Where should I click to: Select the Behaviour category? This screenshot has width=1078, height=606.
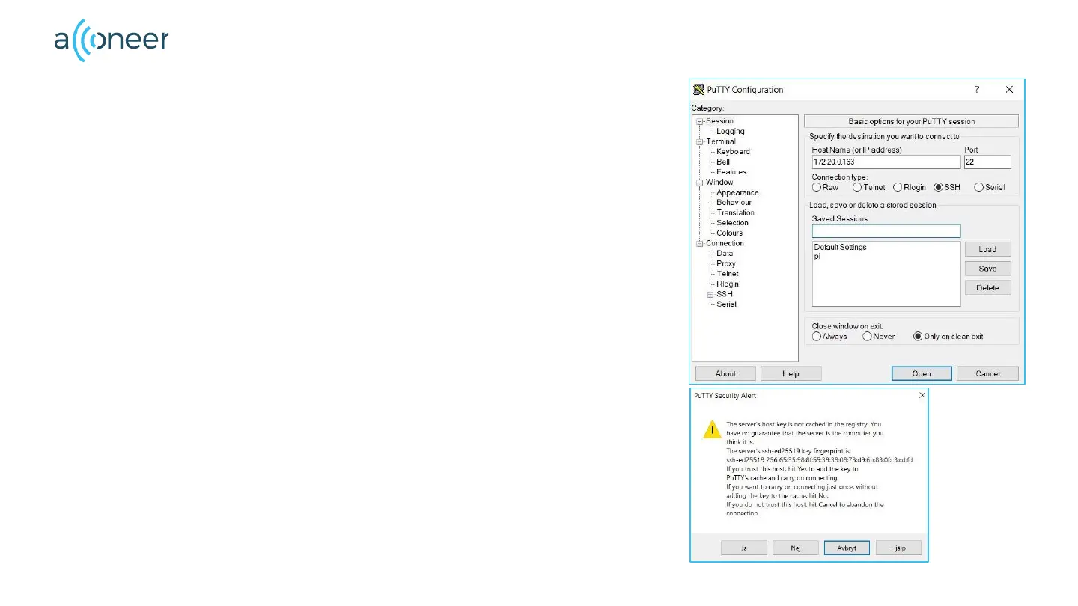coord(734,203)
